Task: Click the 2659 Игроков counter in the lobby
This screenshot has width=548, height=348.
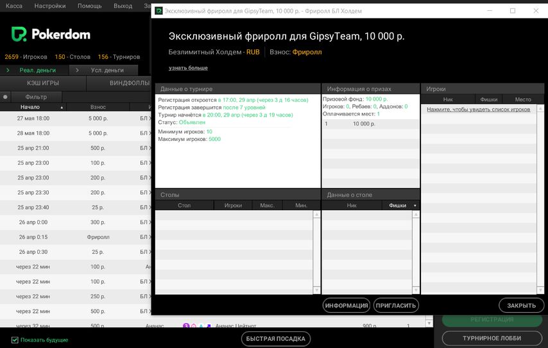Action: [x=26, y=57]
